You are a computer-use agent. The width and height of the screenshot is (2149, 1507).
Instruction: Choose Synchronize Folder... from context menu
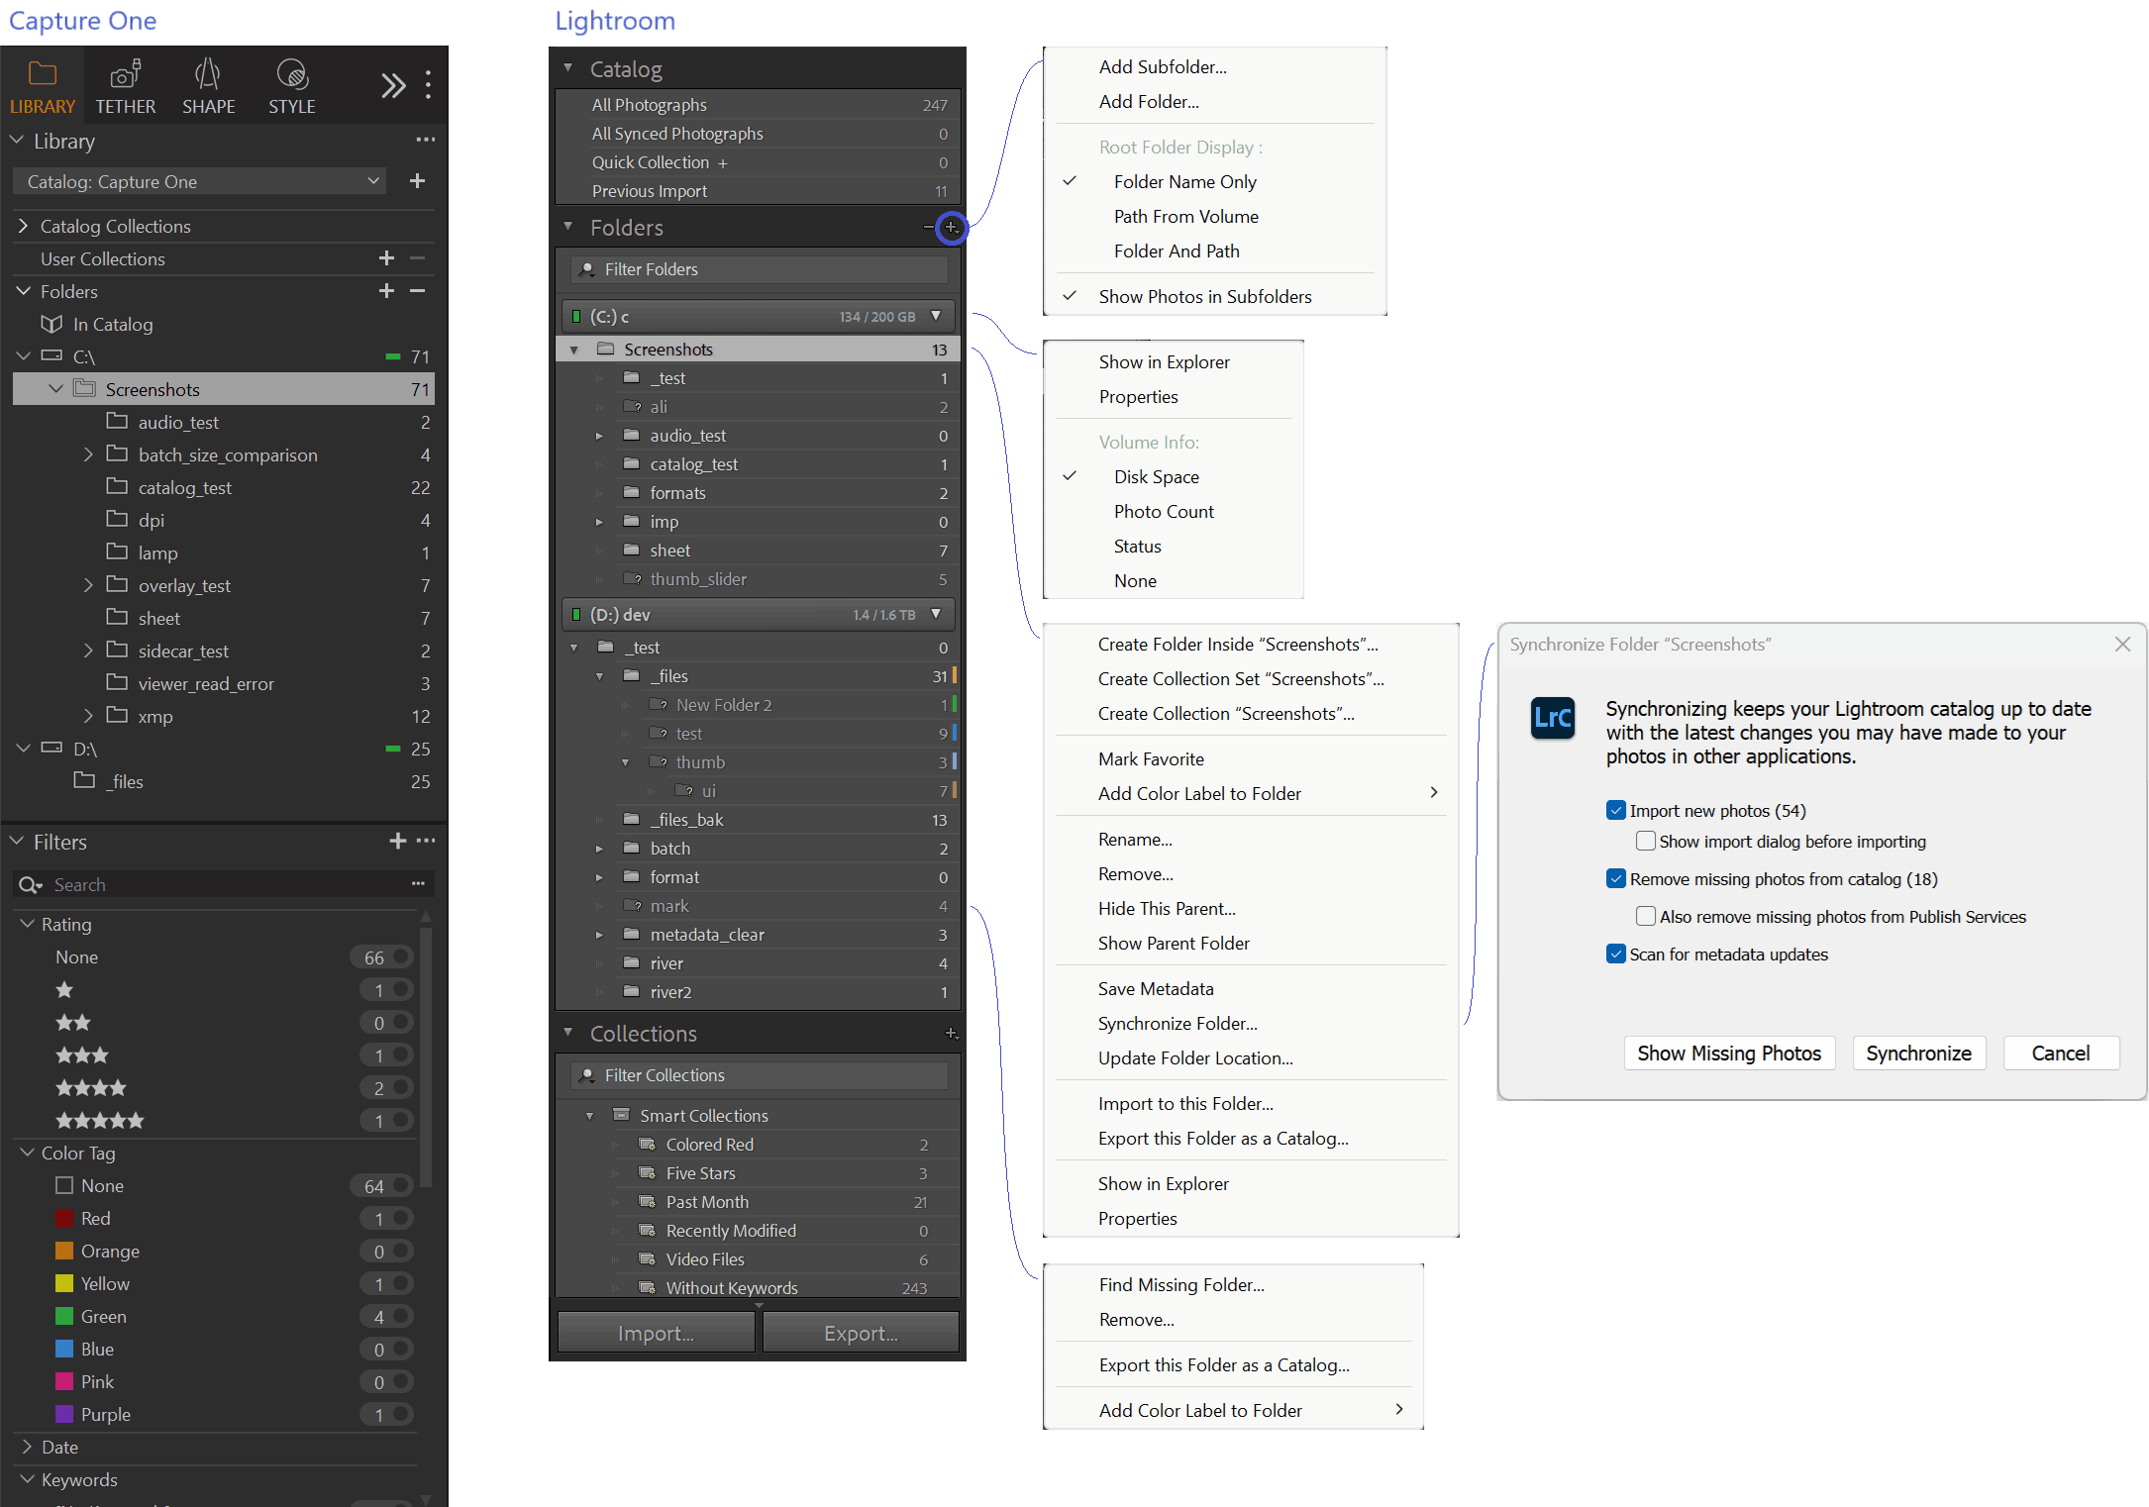point(1177,1024)
